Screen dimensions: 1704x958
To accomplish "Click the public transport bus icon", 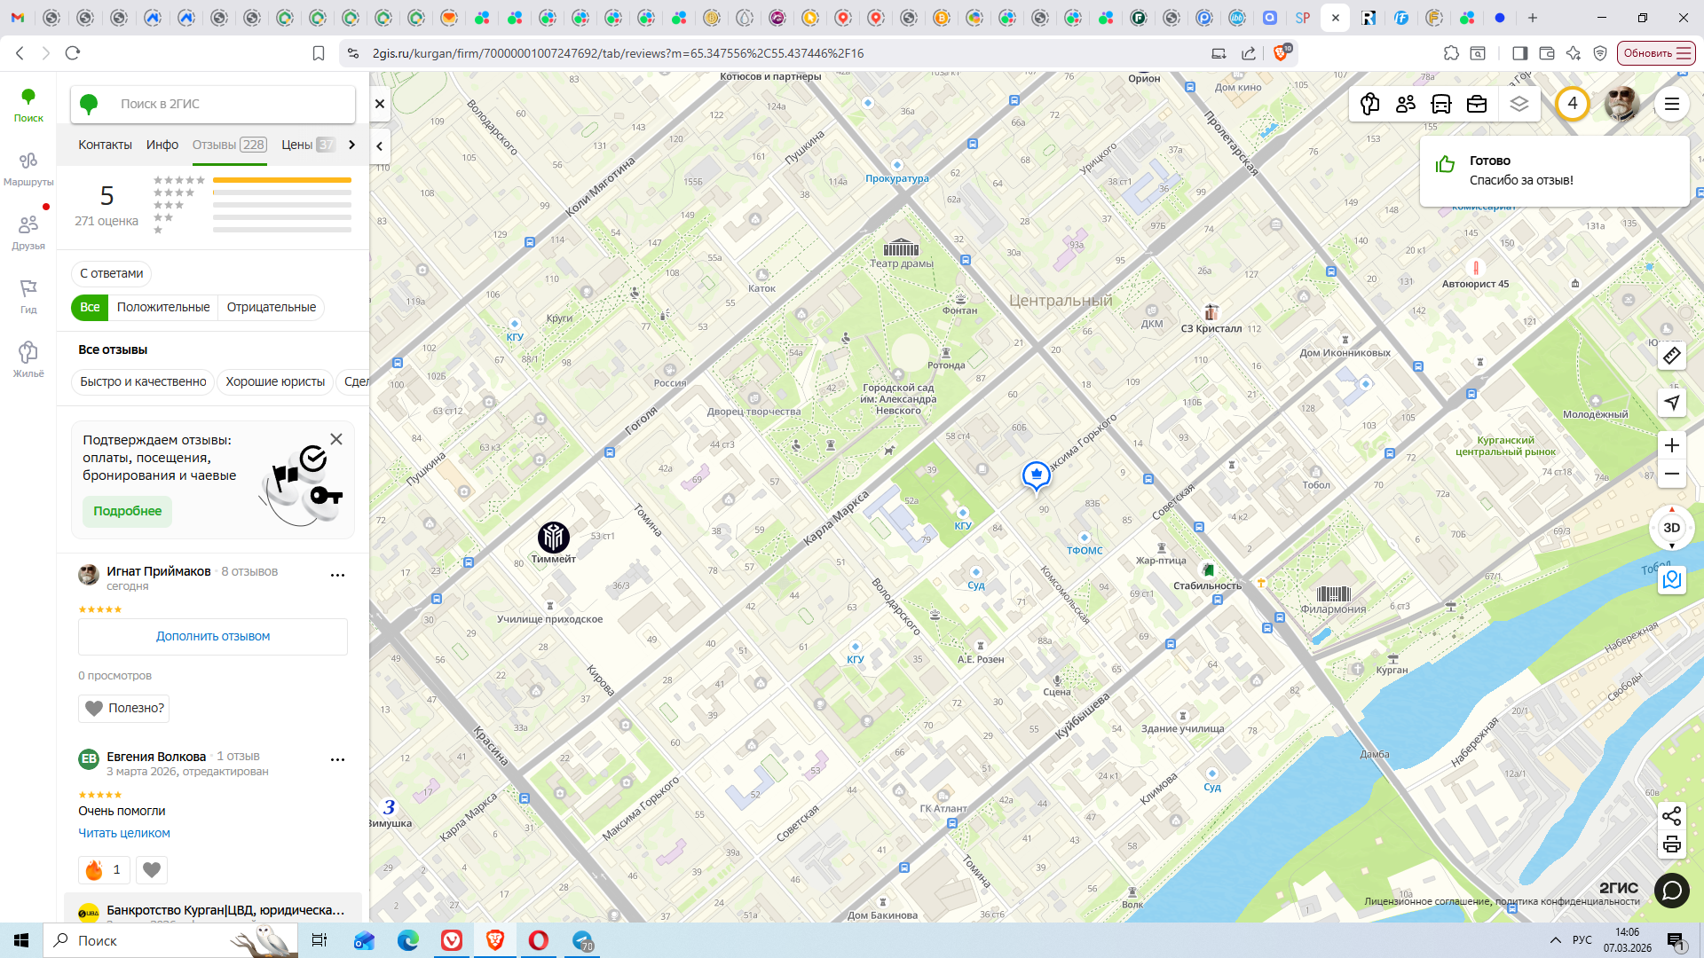I will tap(1440, 104).
